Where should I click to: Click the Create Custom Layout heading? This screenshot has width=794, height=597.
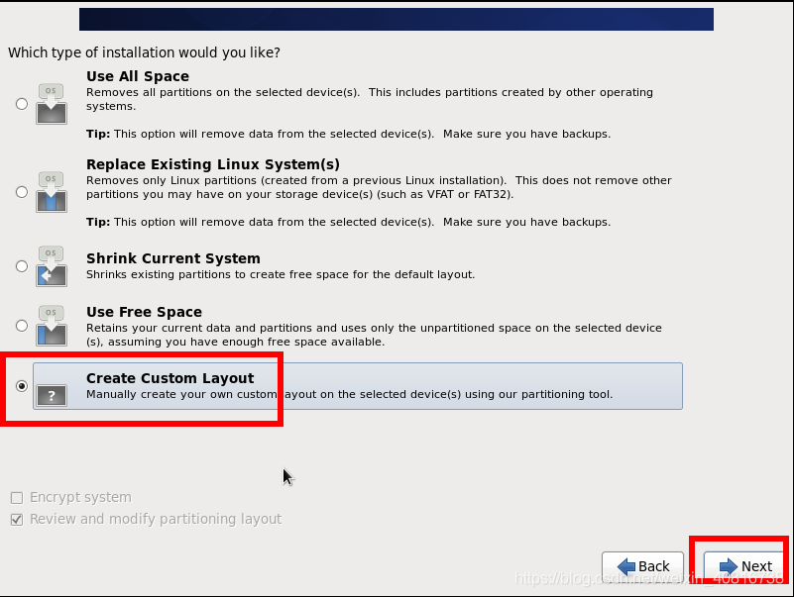170,378
